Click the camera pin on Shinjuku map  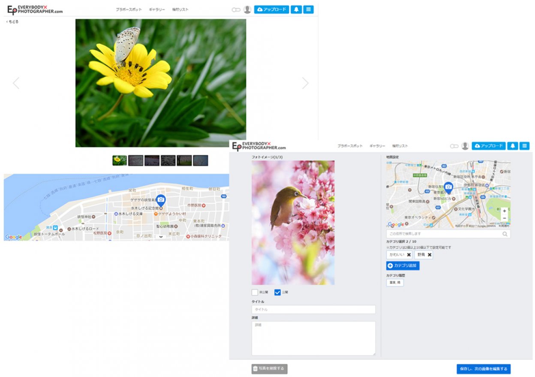[x=448, y=187]
